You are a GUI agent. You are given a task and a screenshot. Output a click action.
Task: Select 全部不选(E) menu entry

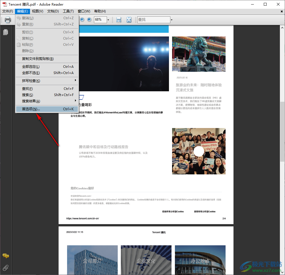click(x=47, y=73)
